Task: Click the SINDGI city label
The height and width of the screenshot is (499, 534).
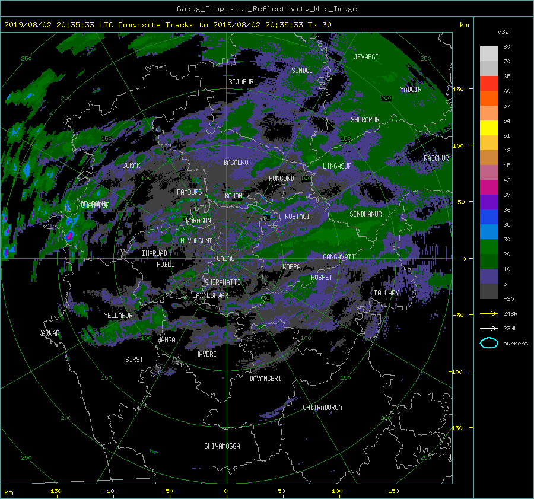Action: [x=302, y=71]
